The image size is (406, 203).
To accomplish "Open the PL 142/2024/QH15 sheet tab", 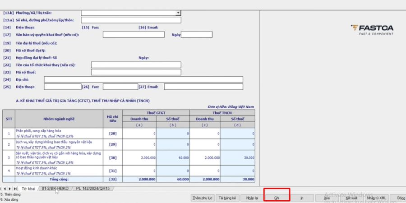I will tap(92, 189).
